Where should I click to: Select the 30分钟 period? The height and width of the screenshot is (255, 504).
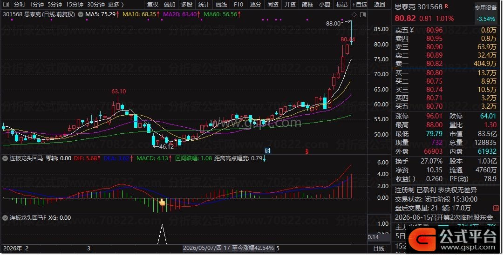96,5
